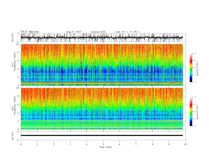Viewport: 209px width, 162px height.
Task: Click the "Time (min)" x-axis label
Action: 106,147
